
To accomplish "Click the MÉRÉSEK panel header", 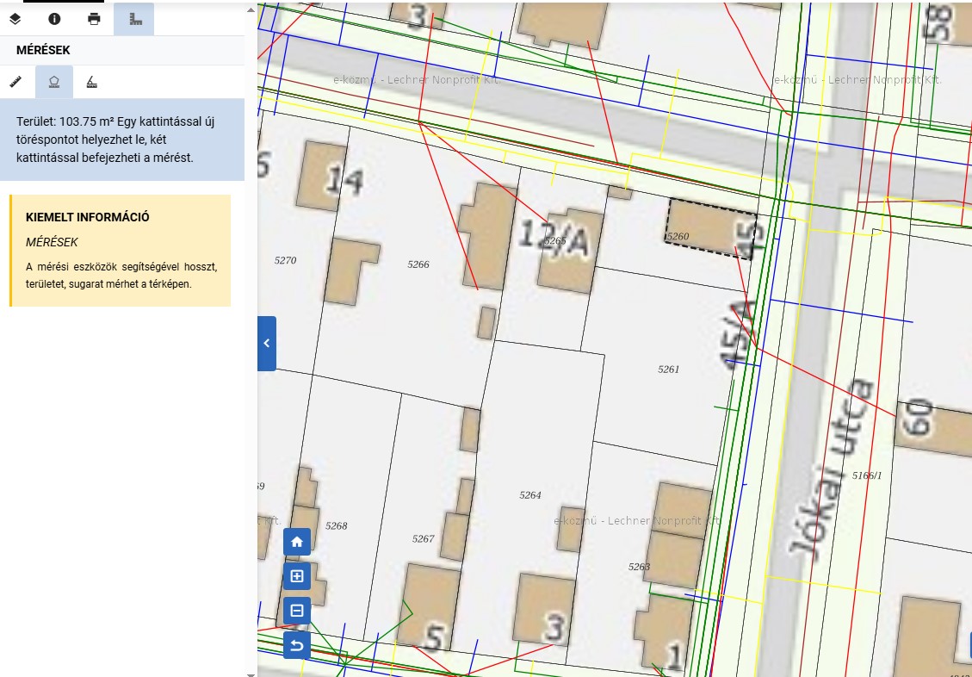I will coord(43,51).
